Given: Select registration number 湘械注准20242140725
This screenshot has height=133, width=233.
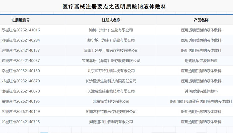Looking at the screenshot, I should [x=21, y=122].
